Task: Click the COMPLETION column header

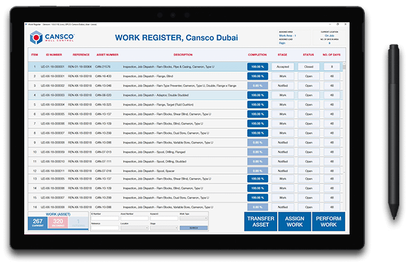Action: point(257,55)
